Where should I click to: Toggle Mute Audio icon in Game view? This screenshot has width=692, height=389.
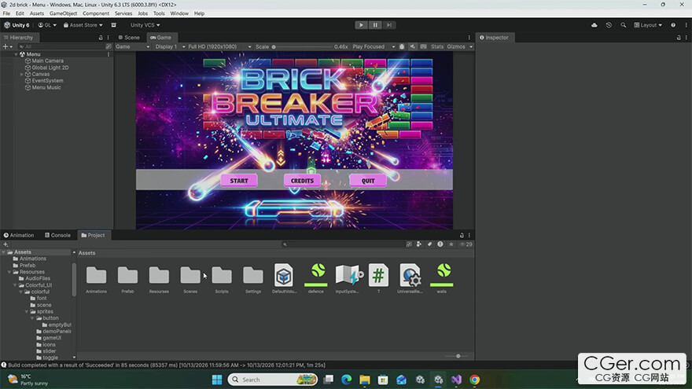click(412, 46)
